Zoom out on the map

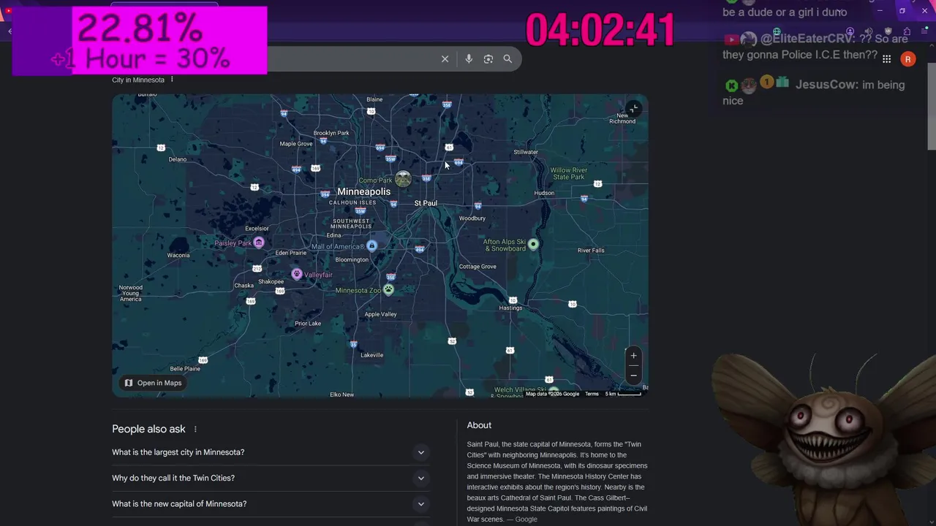click(x=633, y=376)
